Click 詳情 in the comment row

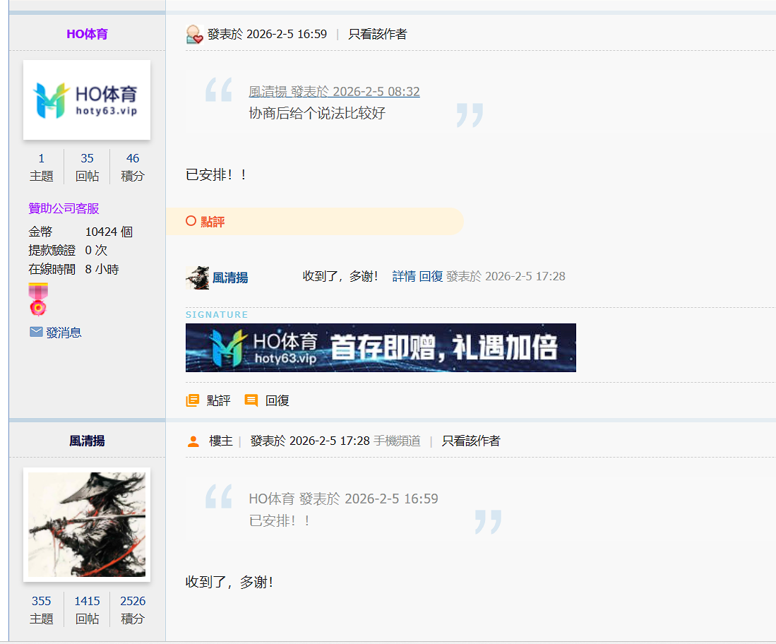click(x=404, y=276)
